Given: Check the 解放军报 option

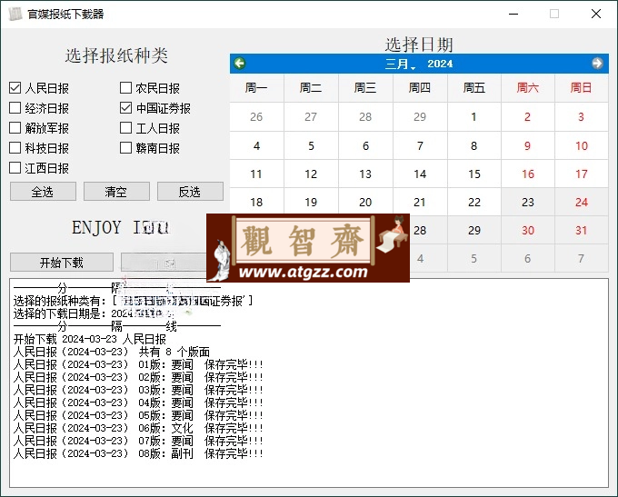Looking at the screenshot, I should 15,128.
